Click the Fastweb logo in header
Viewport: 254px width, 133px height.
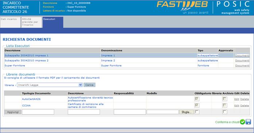pyautogui.click(x=183, y=7)
